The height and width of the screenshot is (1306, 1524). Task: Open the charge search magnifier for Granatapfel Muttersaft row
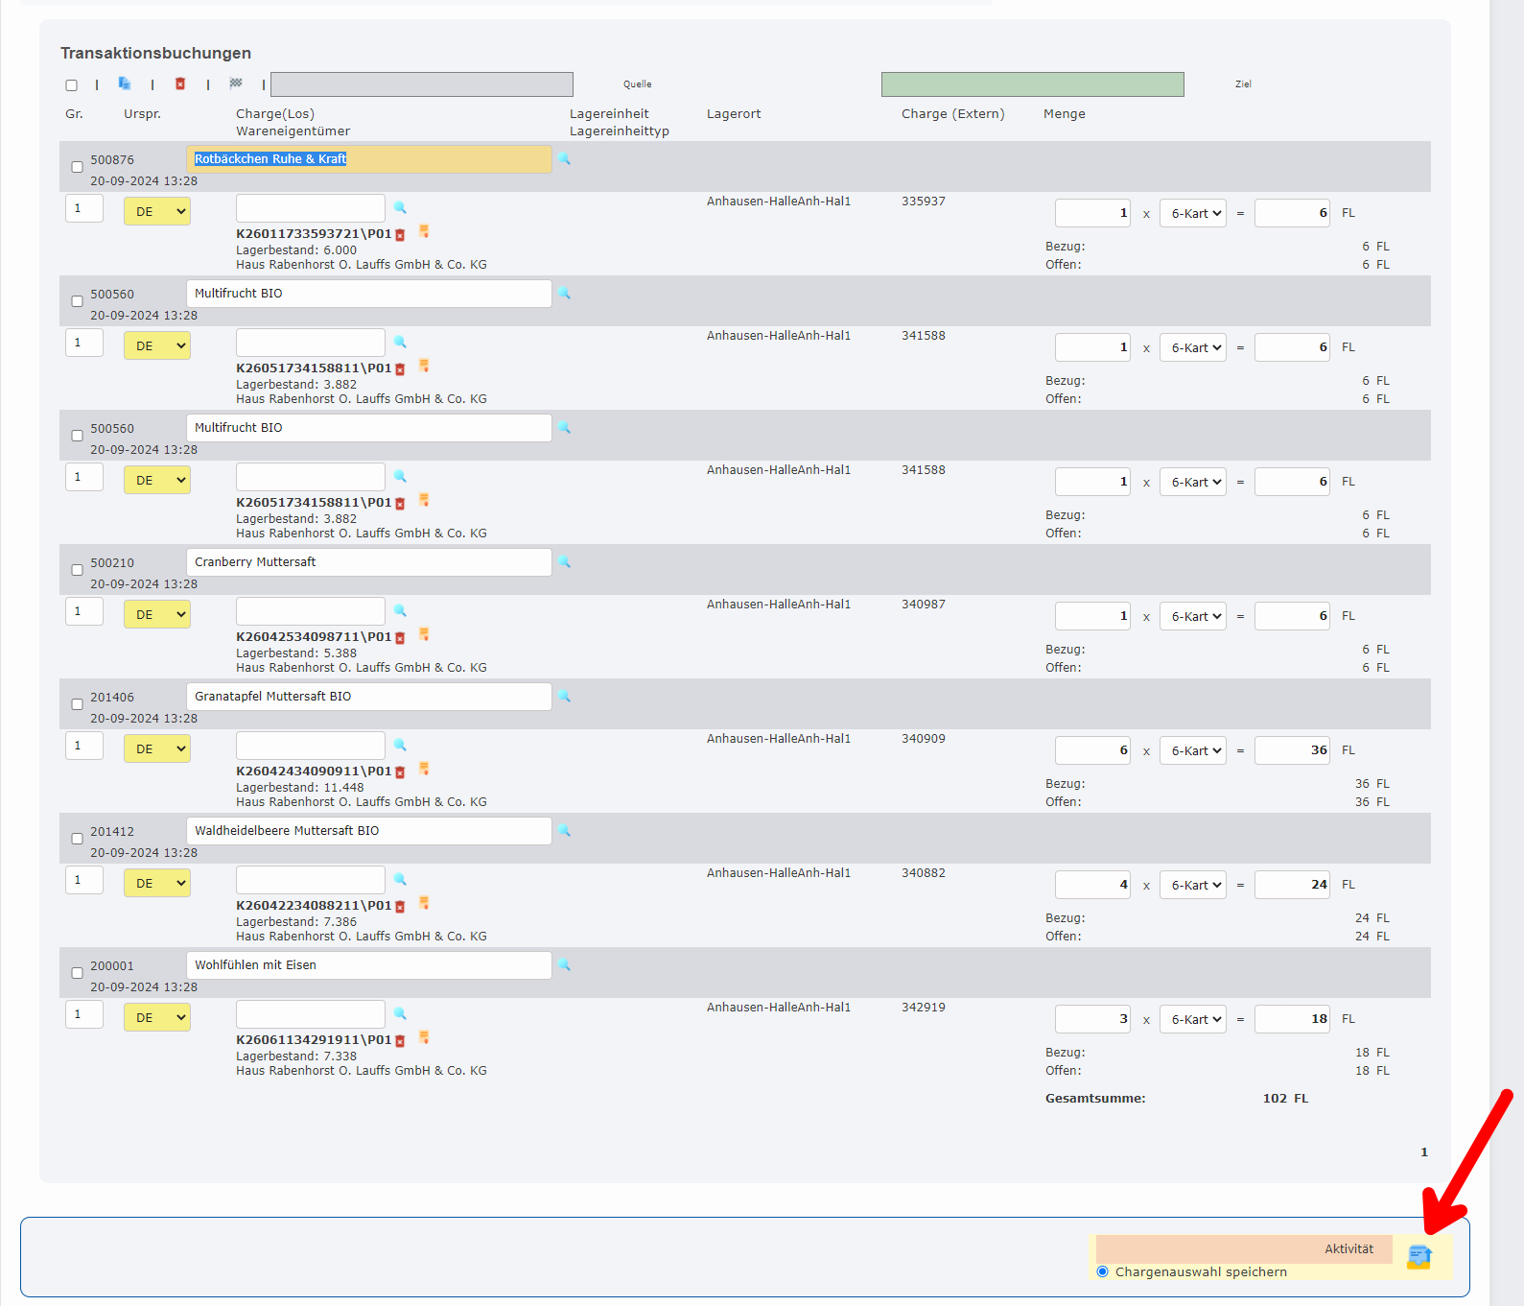[x=401, y=745]
